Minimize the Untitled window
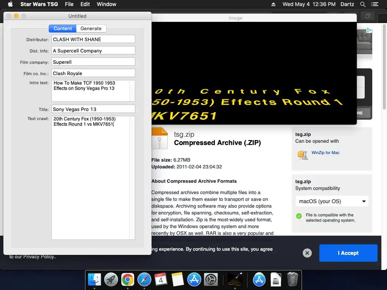This screenshot has height=290, width=387. 16,16
